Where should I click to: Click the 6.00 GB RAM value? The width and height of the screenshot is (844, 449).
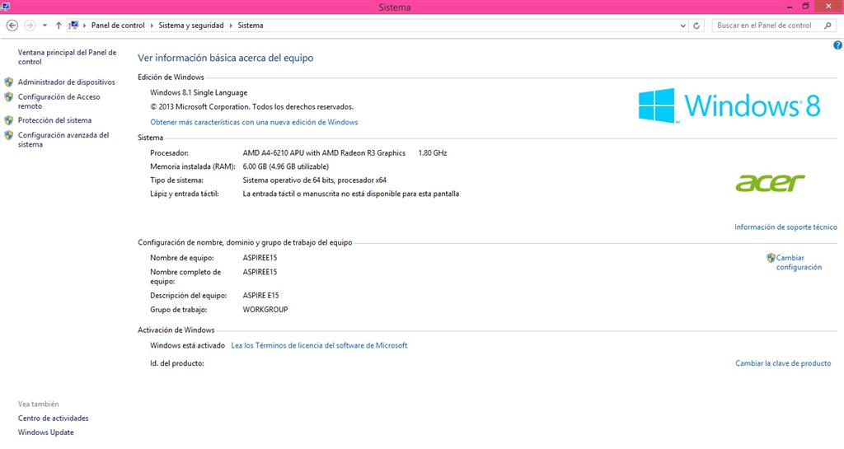pyautogui.click(x=286, y=166)
